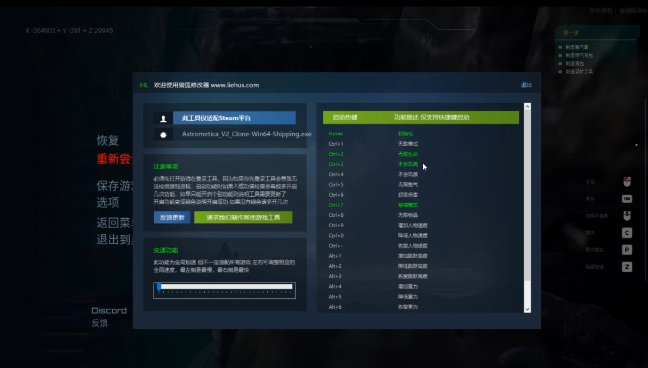Screen dimensions: 648x368
Task: Click the 此工具仅适配Steam平台 banner
Action: (x=234, y=118)
